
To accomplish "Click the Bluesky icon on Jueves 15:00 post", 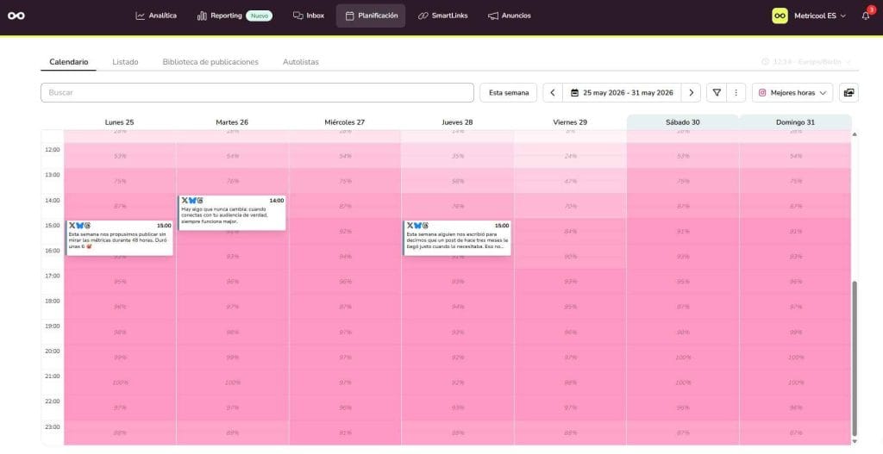I will pyautogui.click(x=418, y=226).
